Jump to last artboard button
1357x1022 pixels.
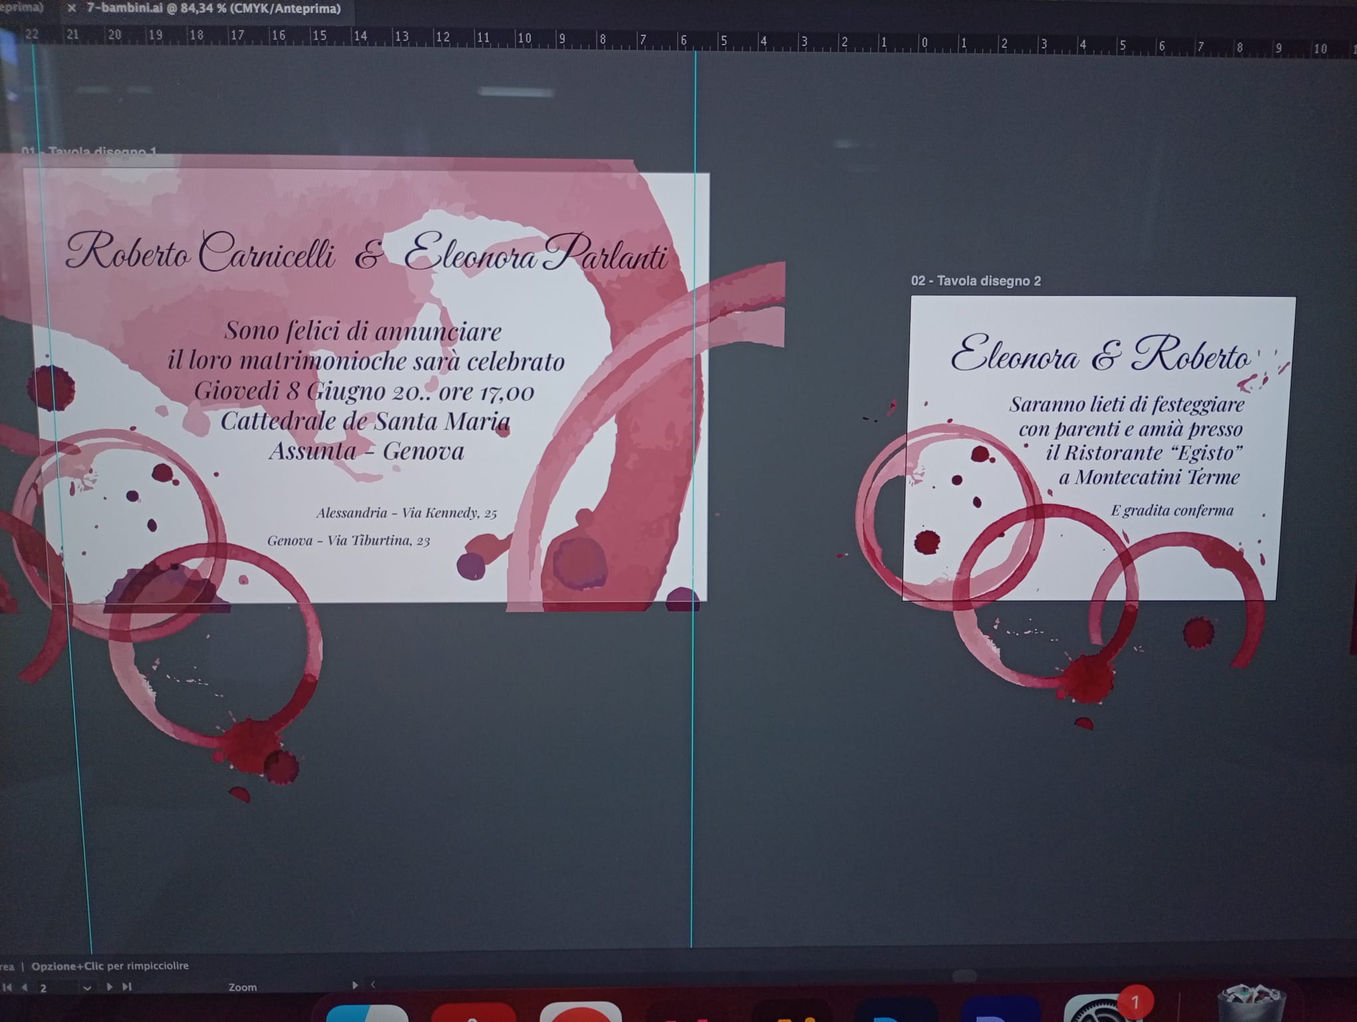127,987
